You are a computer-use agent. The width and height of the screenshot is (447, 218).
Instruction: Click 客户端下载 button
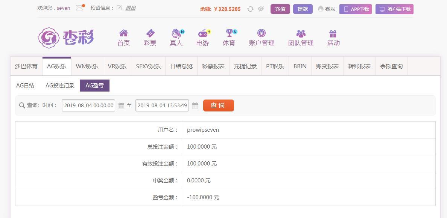click(394, 9)
